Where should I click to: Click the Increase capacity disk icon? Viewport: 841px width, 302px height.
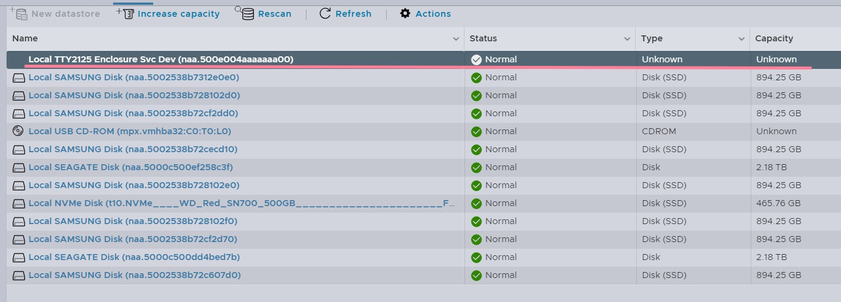[x=126, y=13]
